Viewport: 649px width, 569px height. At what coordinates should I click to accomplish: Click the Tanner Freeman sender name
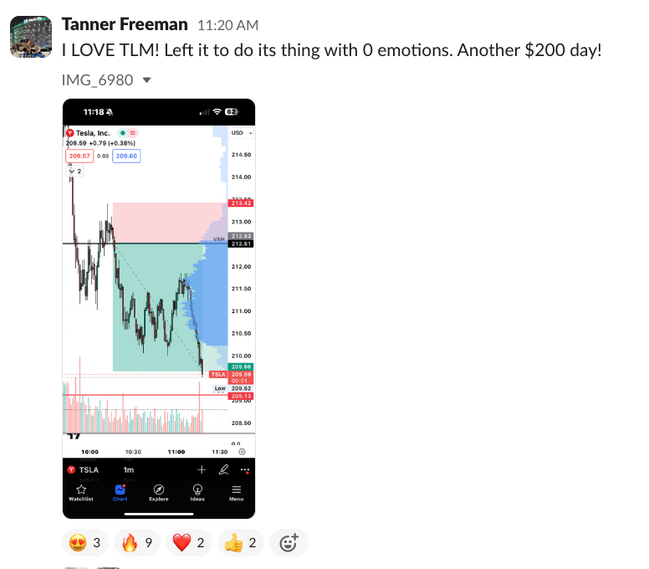click(x=125, y=25)
